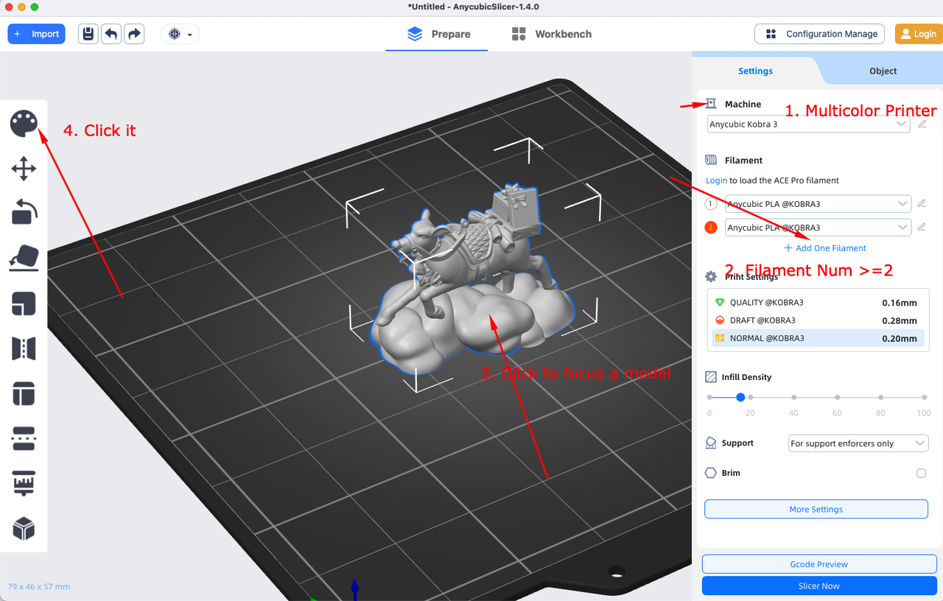Select the Rotate tool in left toolbar

pos(24,212)
